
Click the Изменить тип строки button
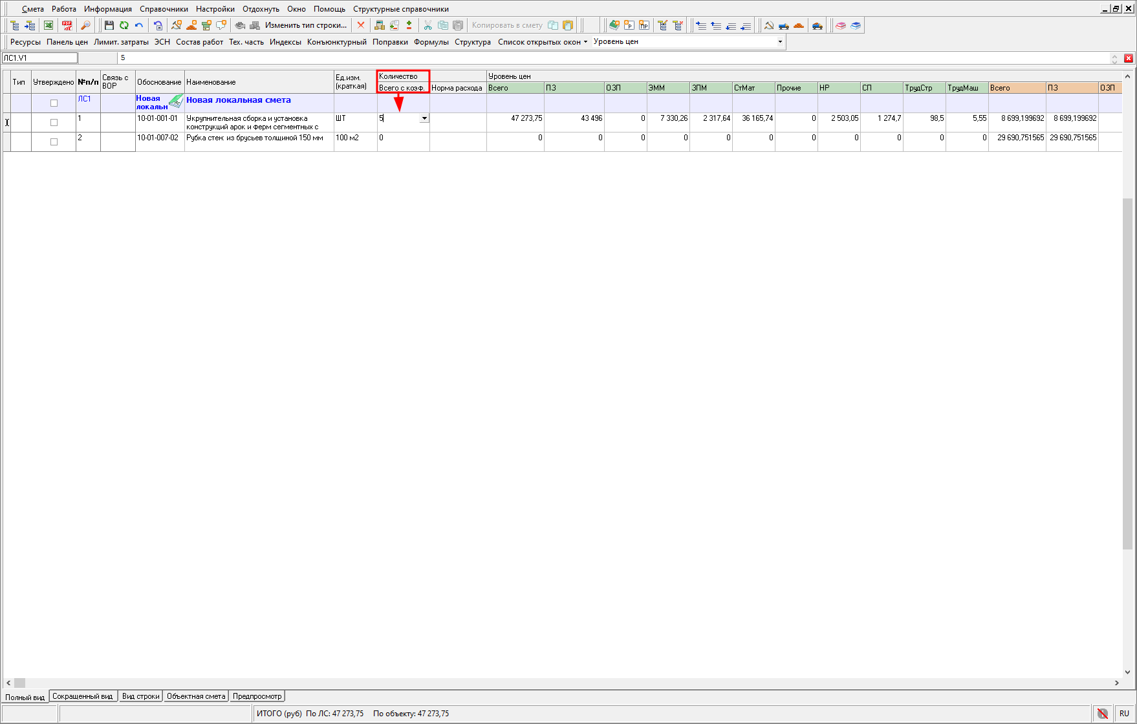305,25
